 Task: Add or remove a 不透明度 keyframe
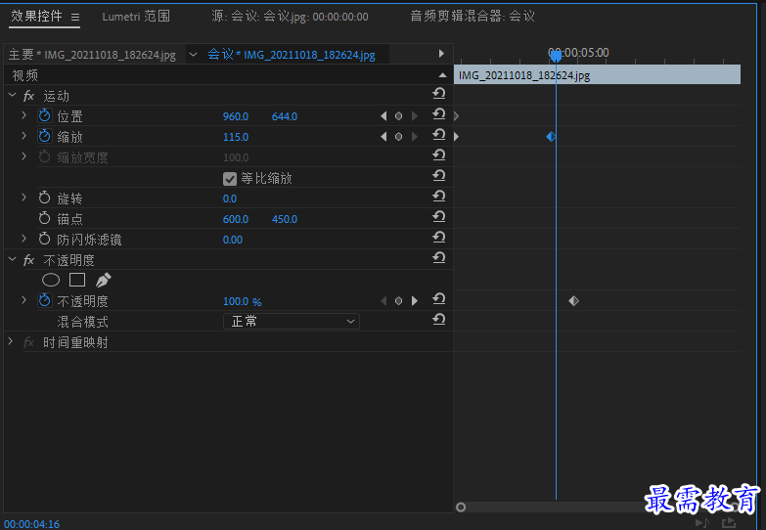coord(398,301)
